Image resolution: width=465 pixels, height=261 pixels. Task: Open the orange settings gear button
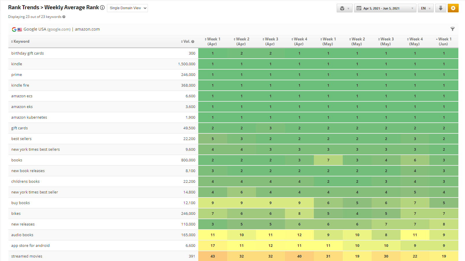click(453, 8)
